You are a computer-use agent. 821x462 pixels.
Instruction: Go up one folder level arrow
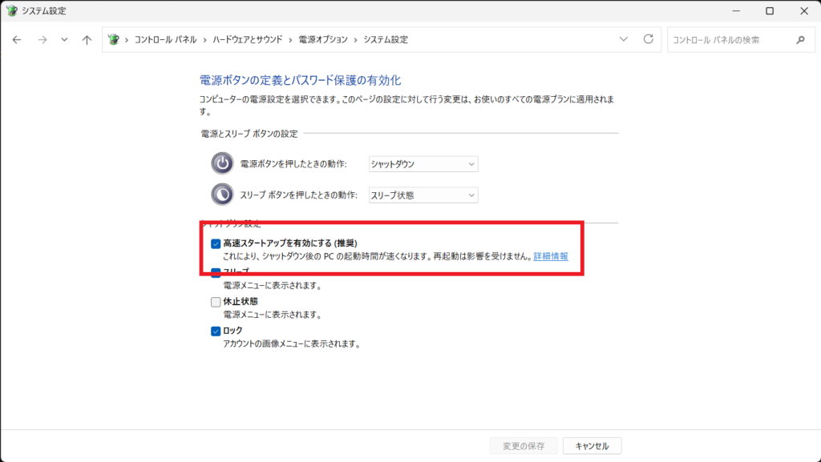click(87, 40)
